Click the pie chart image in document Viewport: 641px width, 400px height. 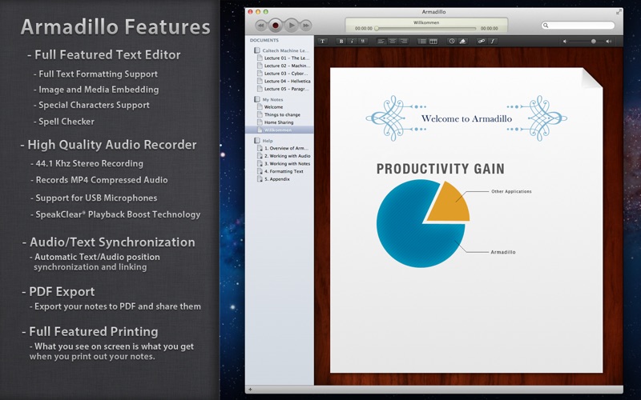(x=423, y=224)
